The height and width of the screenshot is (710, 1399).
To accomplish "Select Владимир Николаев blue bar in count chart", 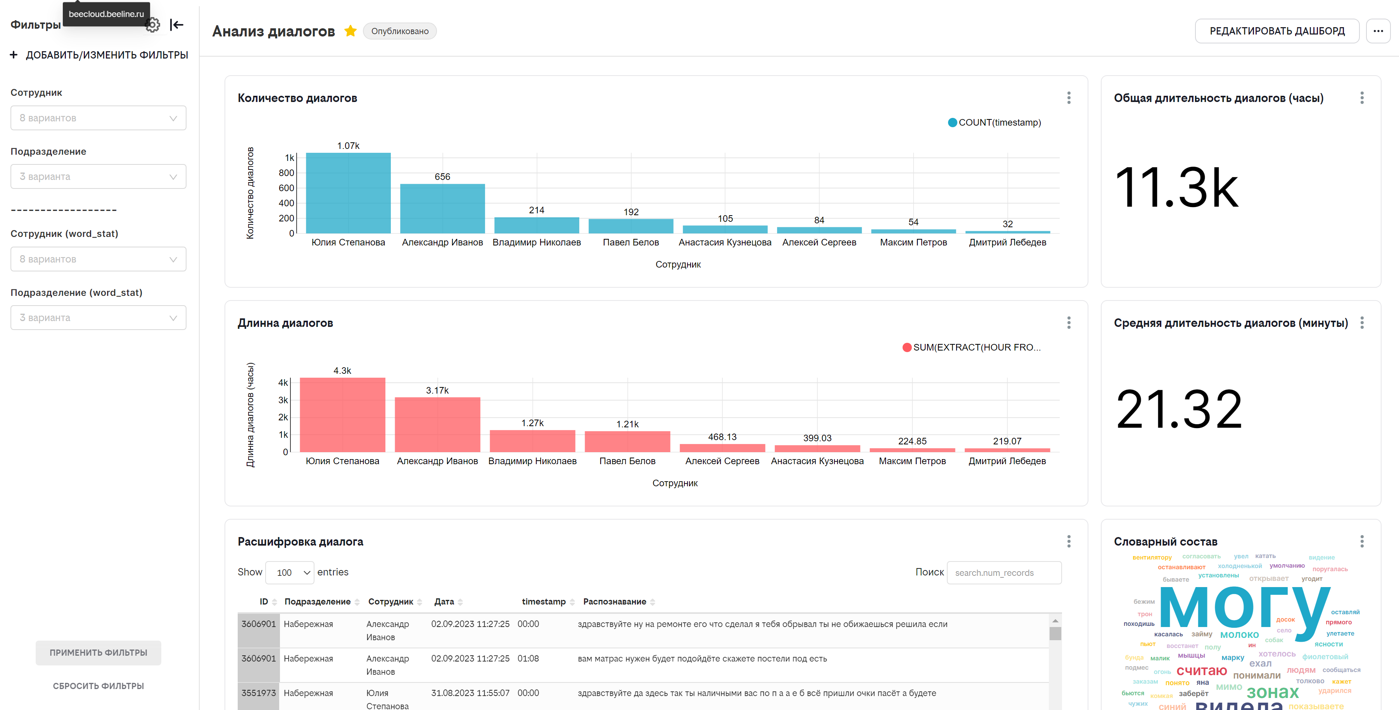I will pos(537,225).
